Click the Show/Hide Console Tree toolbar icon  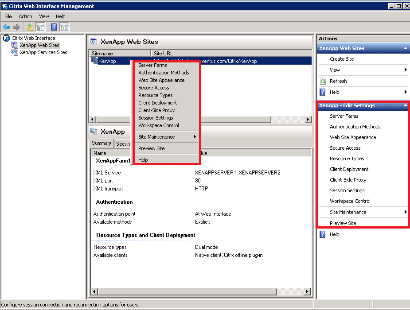click(x=40, y=27)
